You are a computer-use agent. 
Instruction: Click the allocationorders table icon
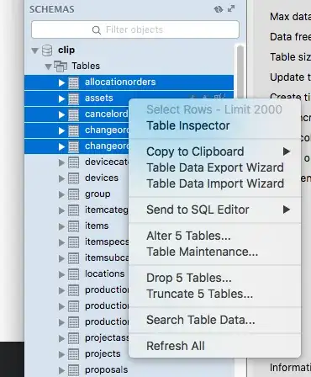pos(73,82)
